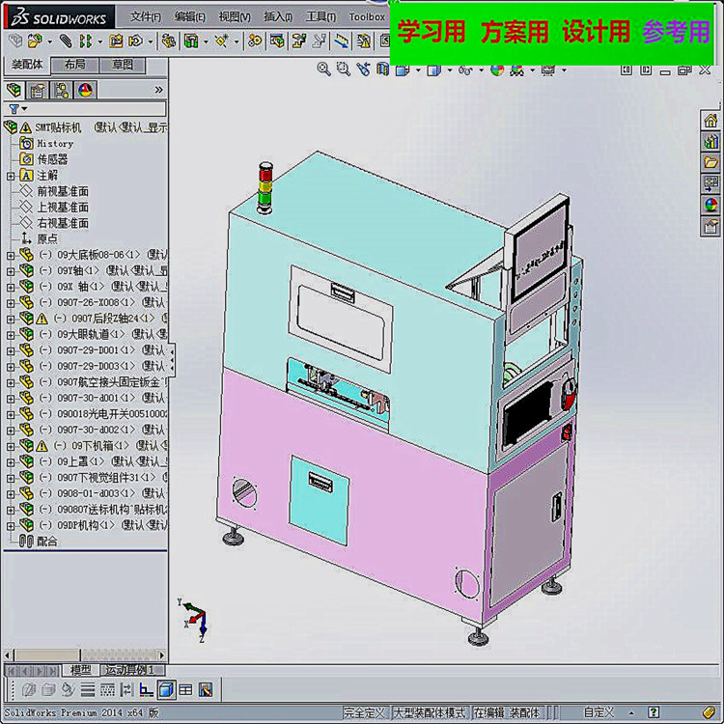Open the Display Style dropdown arrow
The image size is (724, 724).
click(450, 70)
